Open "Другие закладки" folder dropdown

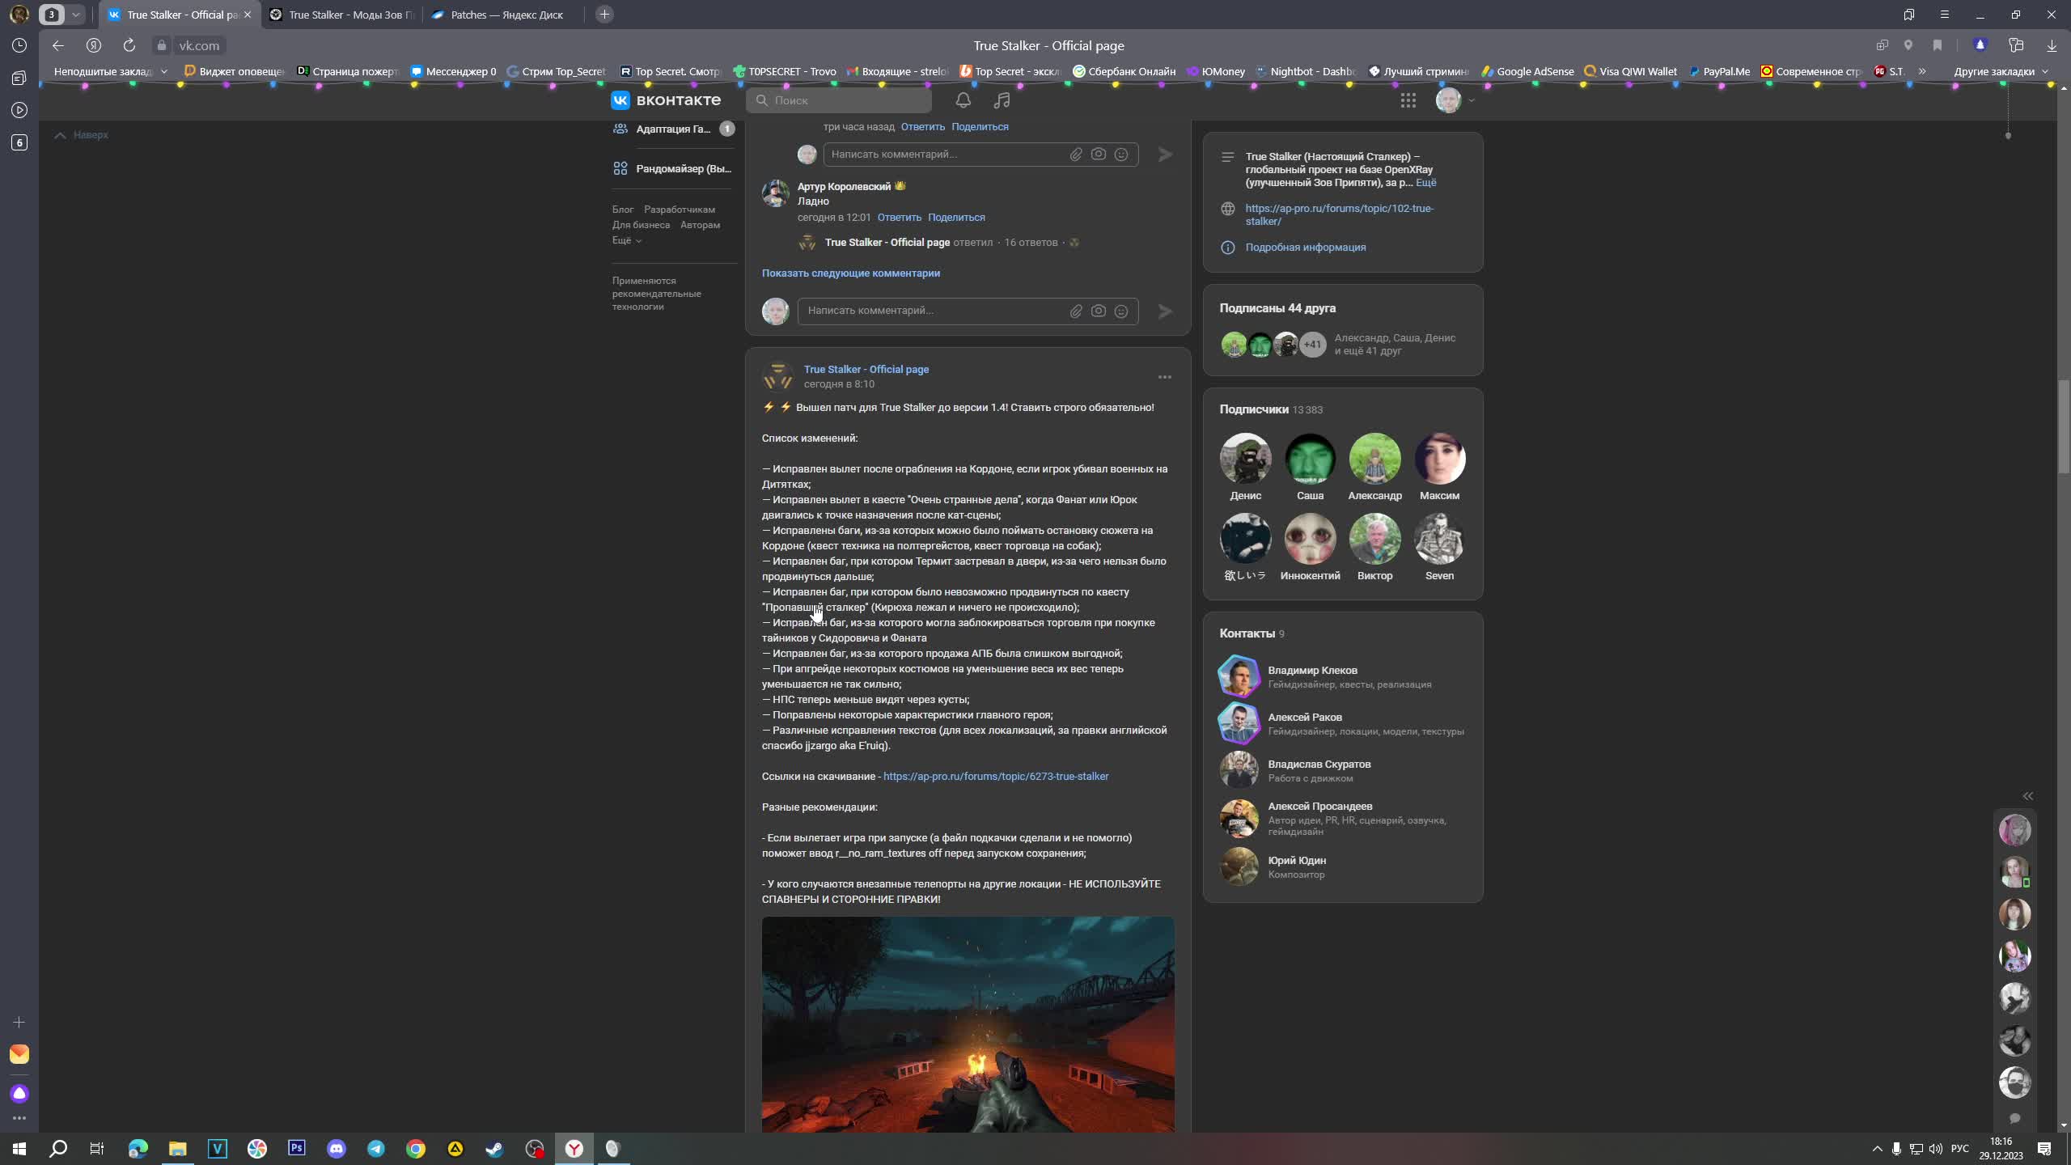pos(2001,71)
